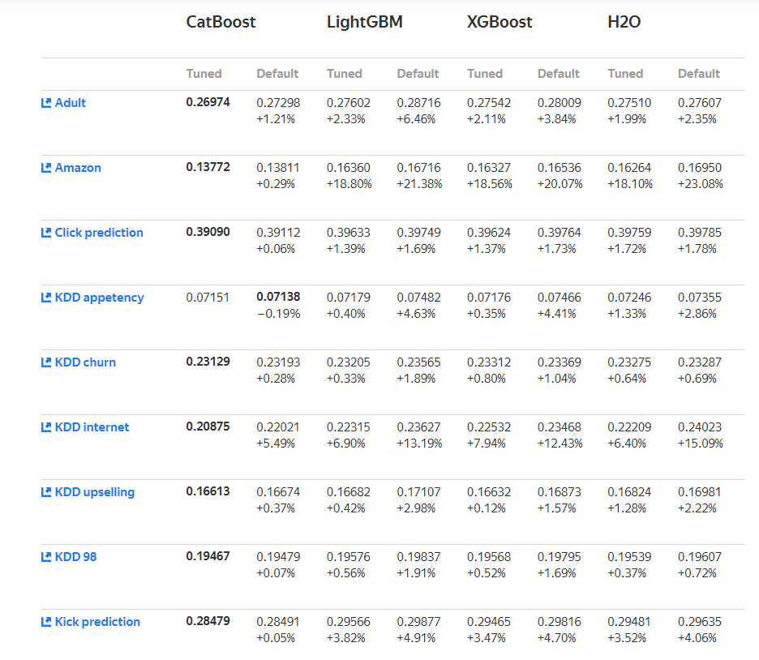759x660 pixels.
Task: Click the link icon beside KDD upselling
Action: click(46, 492)
